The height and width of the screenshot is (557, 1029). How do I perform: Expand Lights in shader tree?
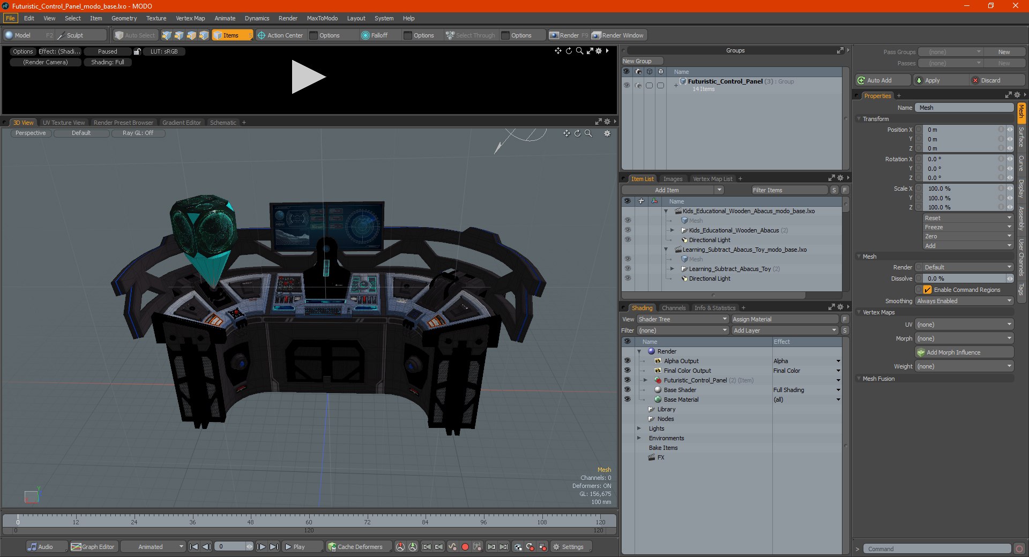[x=639, y=428]
